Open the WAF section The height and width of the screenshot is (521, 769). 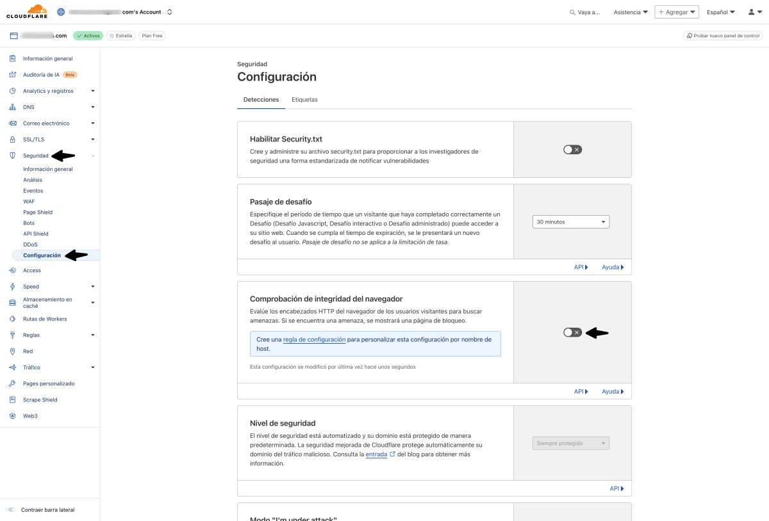(x=29, y=202)
